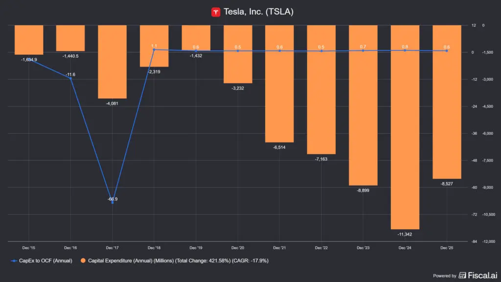
Task: Select the Dec '25 orange bar
Action: tap(447, 102)
